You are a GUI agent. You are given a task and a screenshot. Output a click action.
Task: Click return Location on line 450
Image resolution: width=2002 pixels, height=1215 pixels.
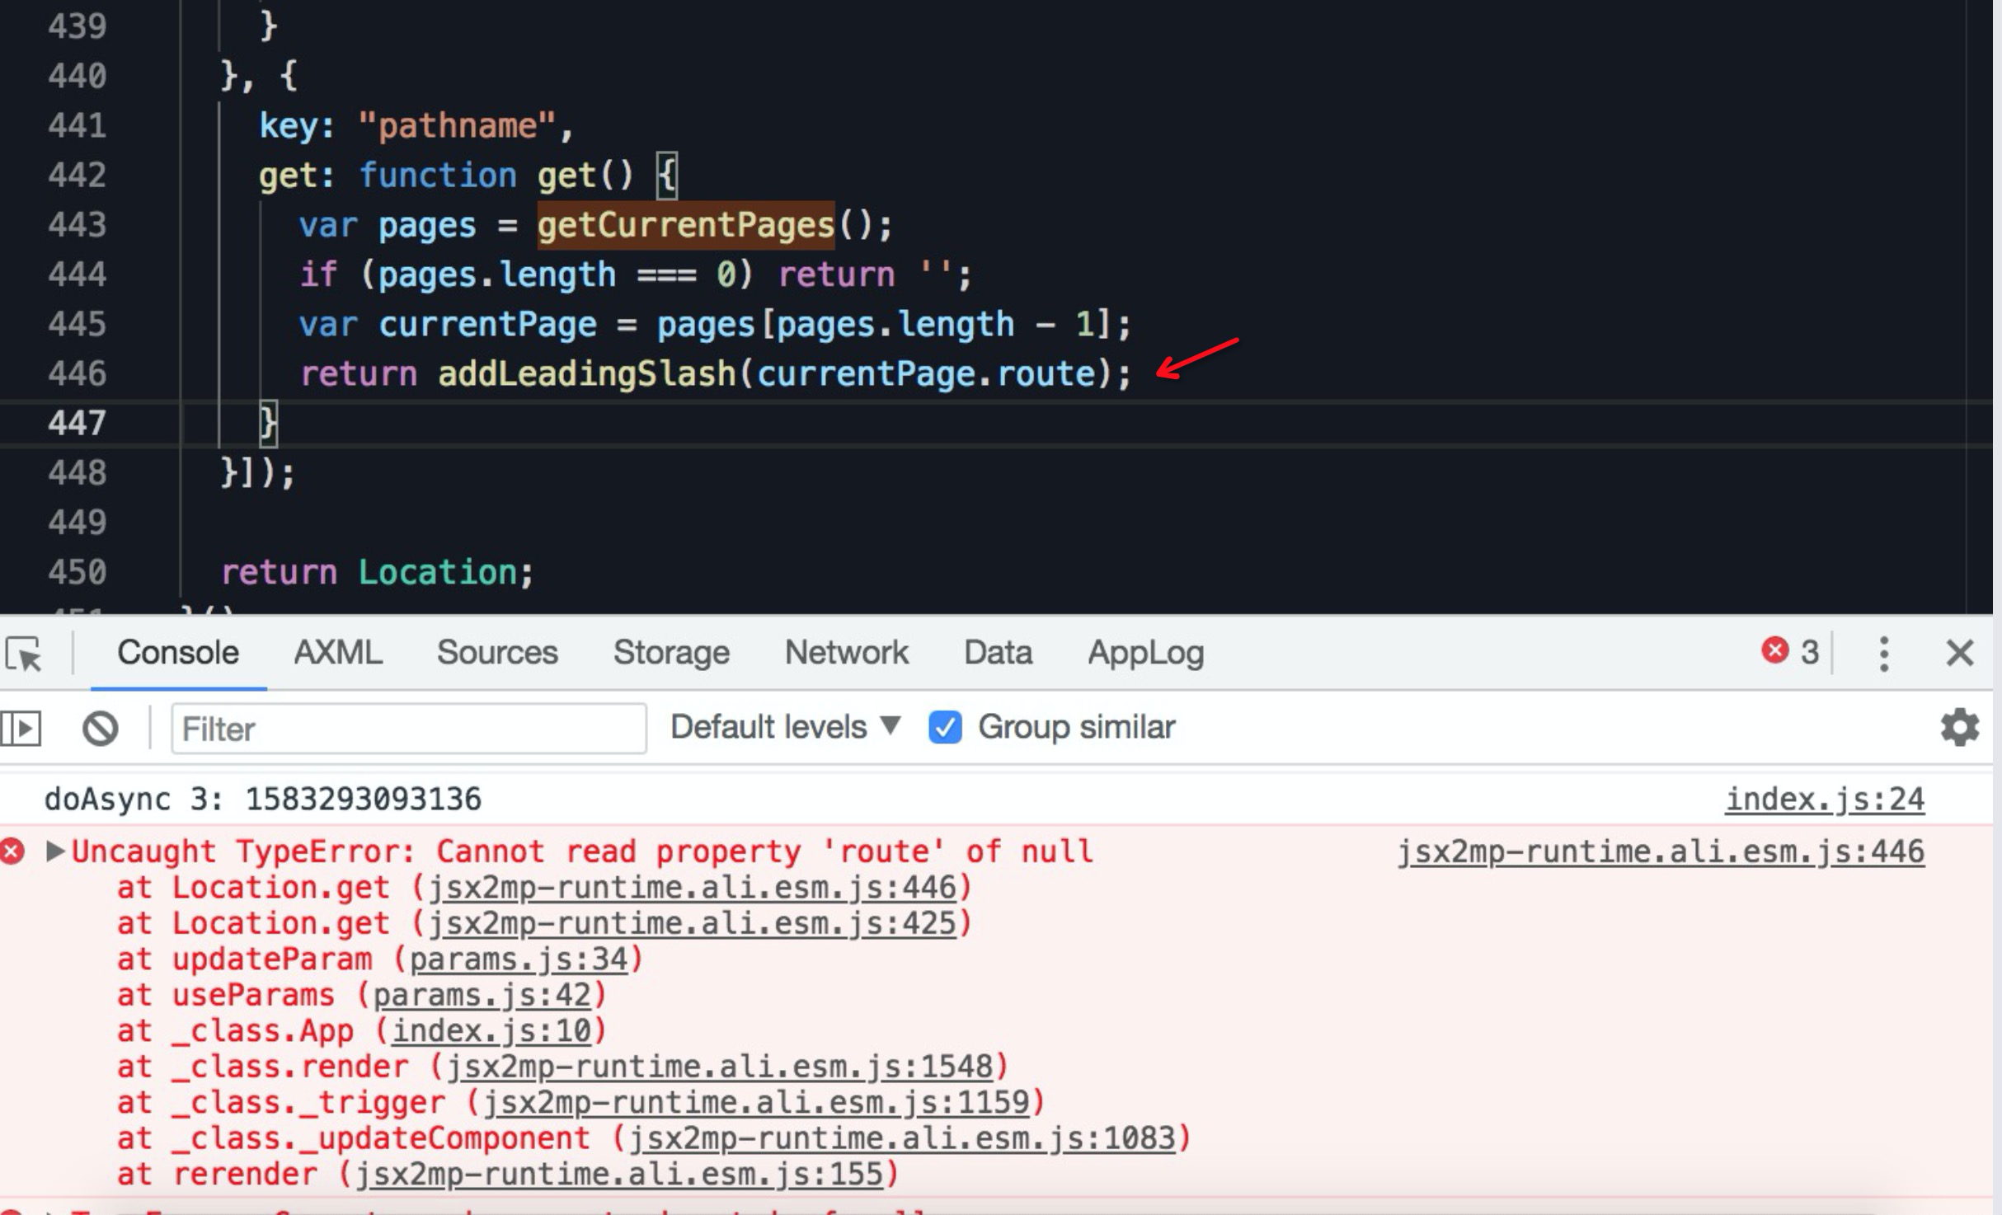coord(377,572)
